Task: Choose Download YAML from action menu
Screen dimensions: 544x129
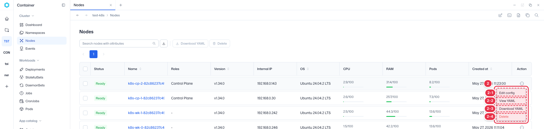Action: 511,109
